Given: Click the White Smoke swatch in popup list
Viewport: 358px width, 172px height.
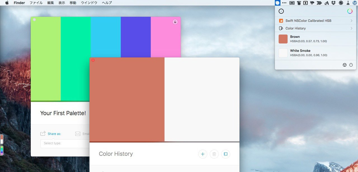Looking at the screenshot, I should [x=283, y=53].
